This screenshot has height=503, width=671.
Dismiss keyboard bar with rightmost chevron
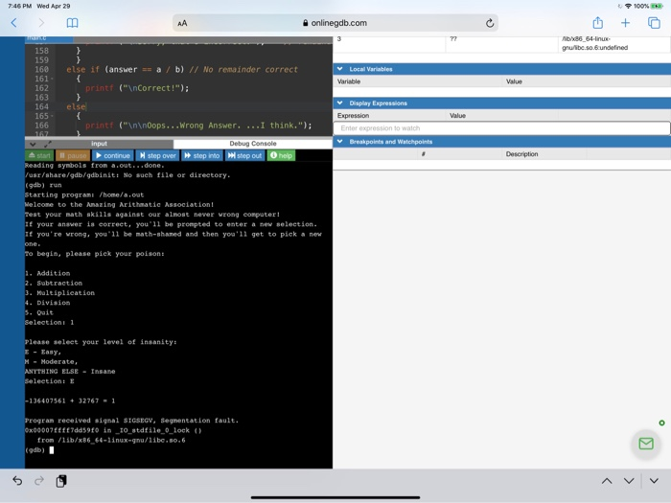pos(654,481)
